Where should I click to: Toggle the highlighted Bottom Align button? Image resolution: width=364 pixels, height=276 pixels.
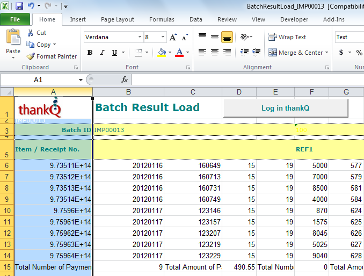[x=227, y=37]
